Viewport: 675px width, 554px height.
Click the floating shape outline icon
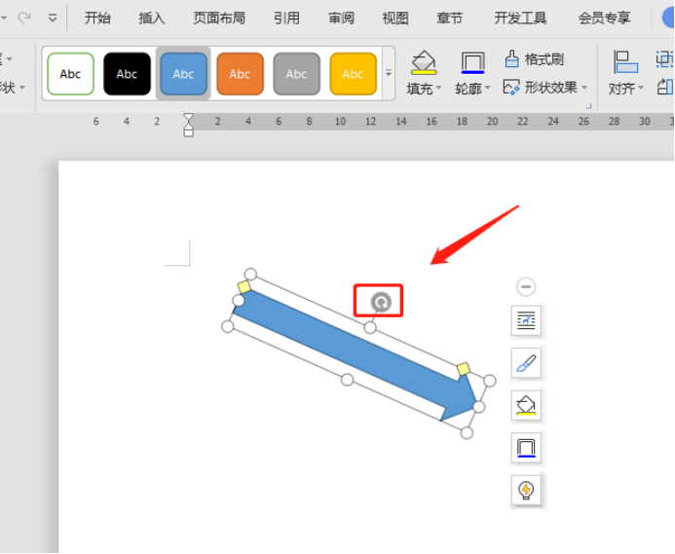(x=526, y=448)
